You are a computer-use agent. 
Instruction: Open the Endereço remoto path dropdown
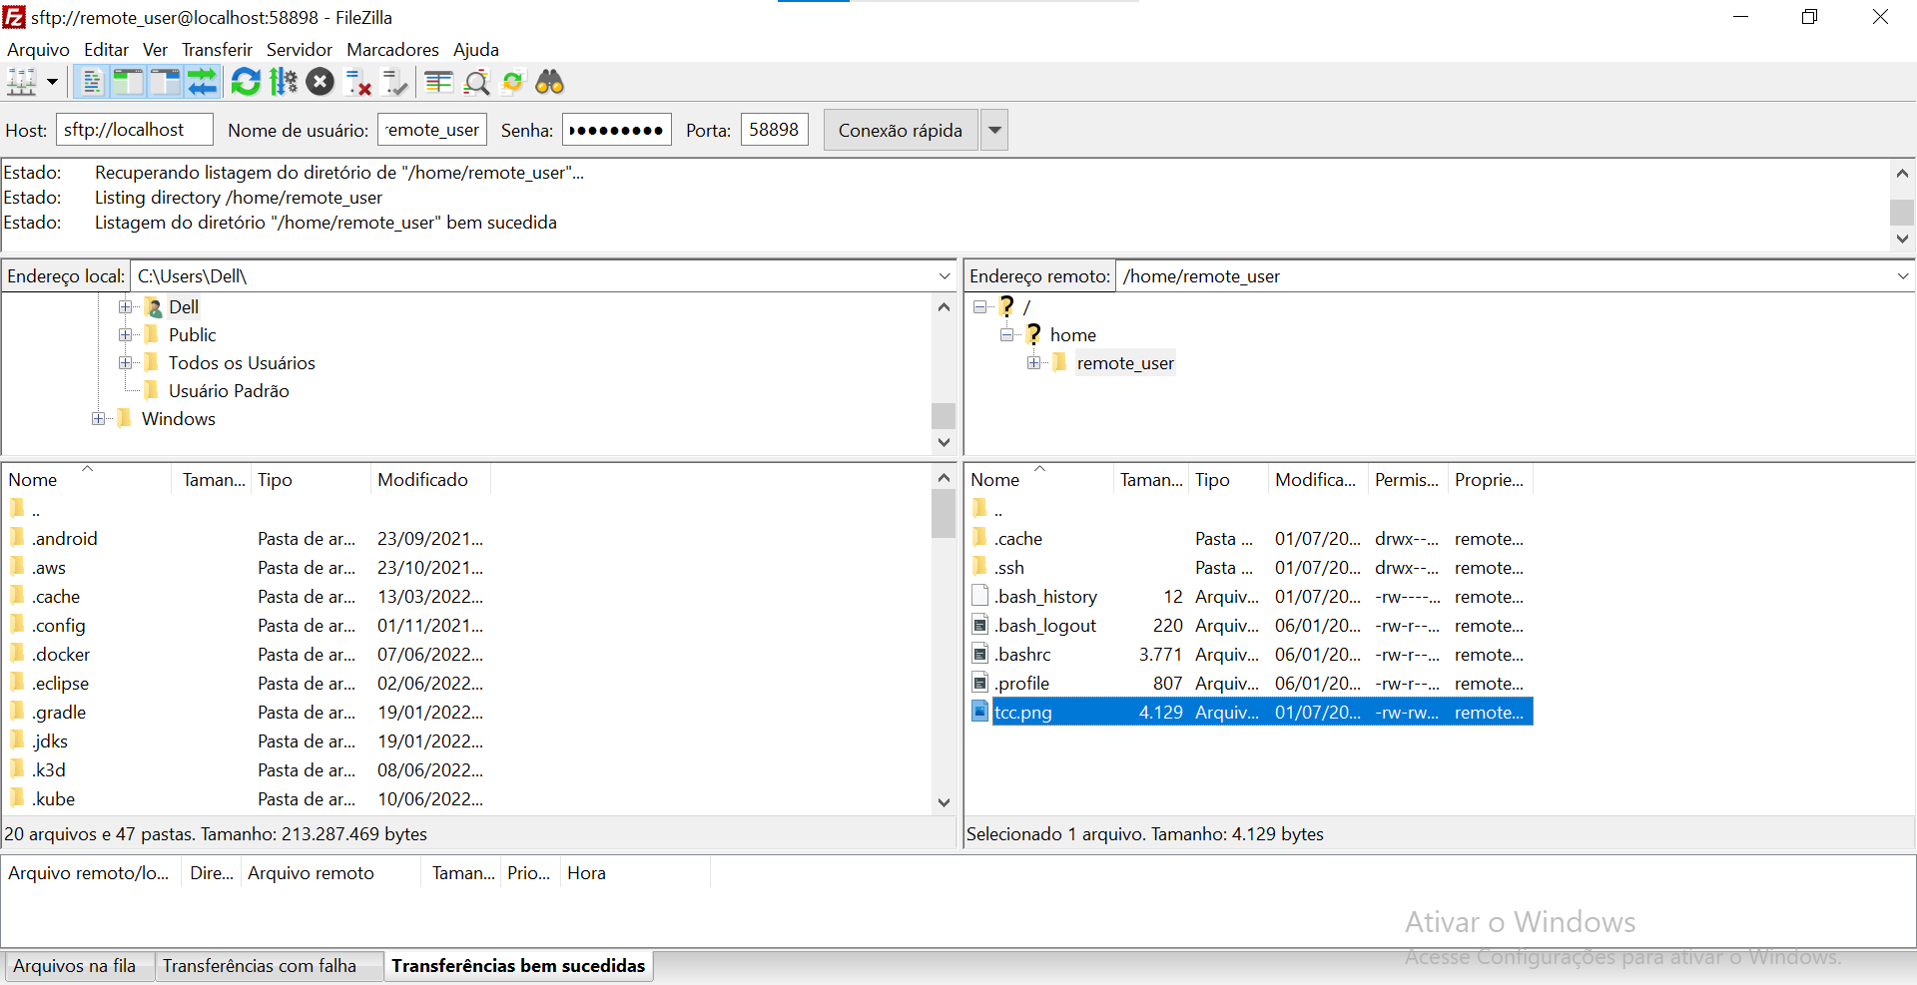1903,276
